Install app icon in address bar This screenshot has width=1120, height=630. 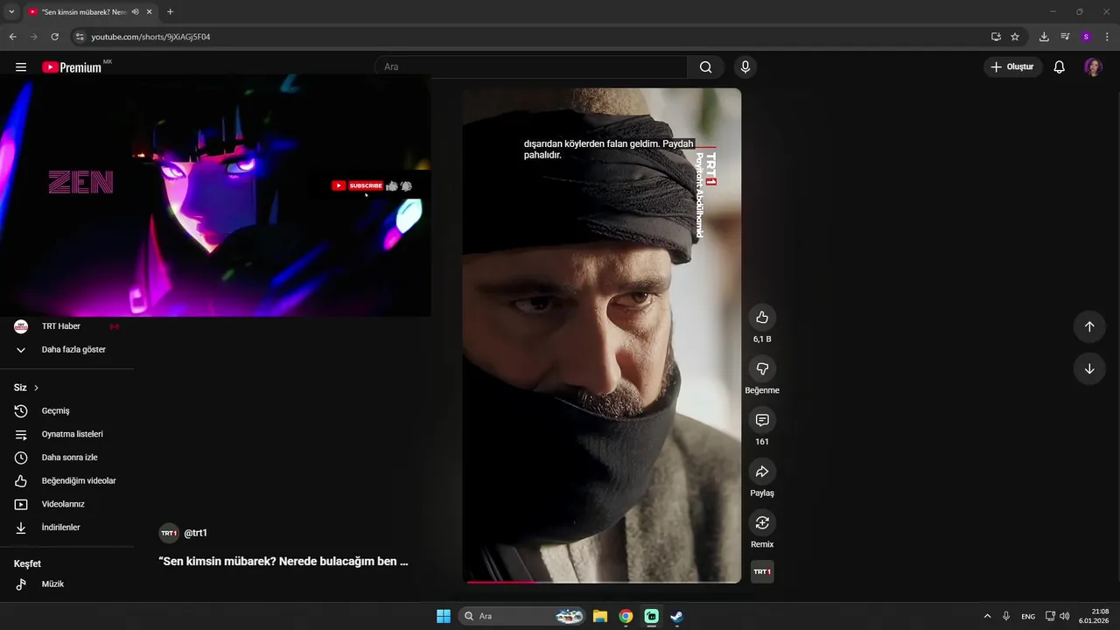pyautogui.click(x=996, y=37)
